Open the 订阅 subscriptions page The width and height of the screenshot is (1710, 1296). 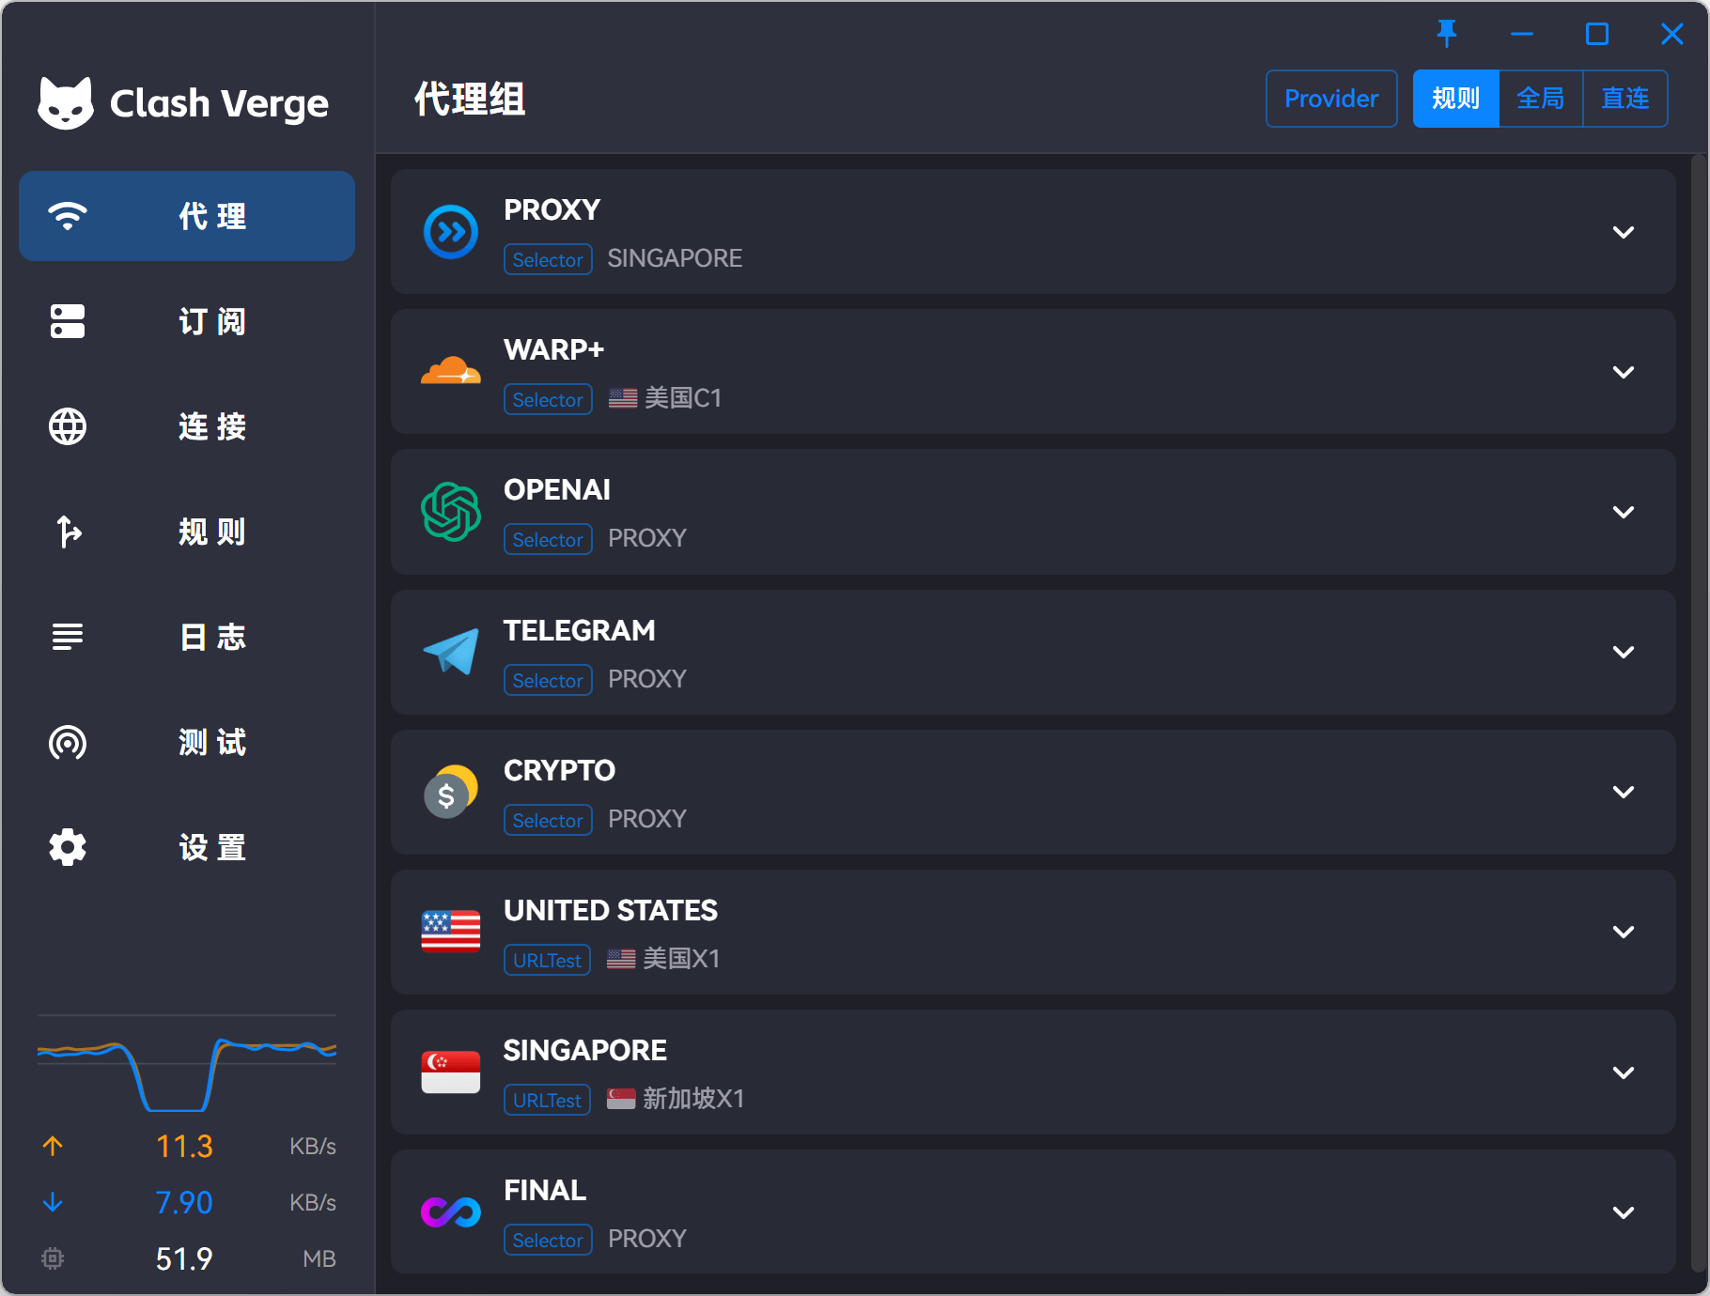click(187, 321)
